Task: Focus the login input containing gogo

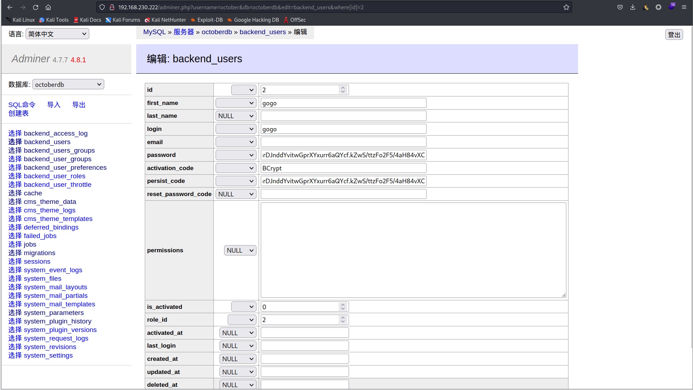Action: tap(343, 129)
